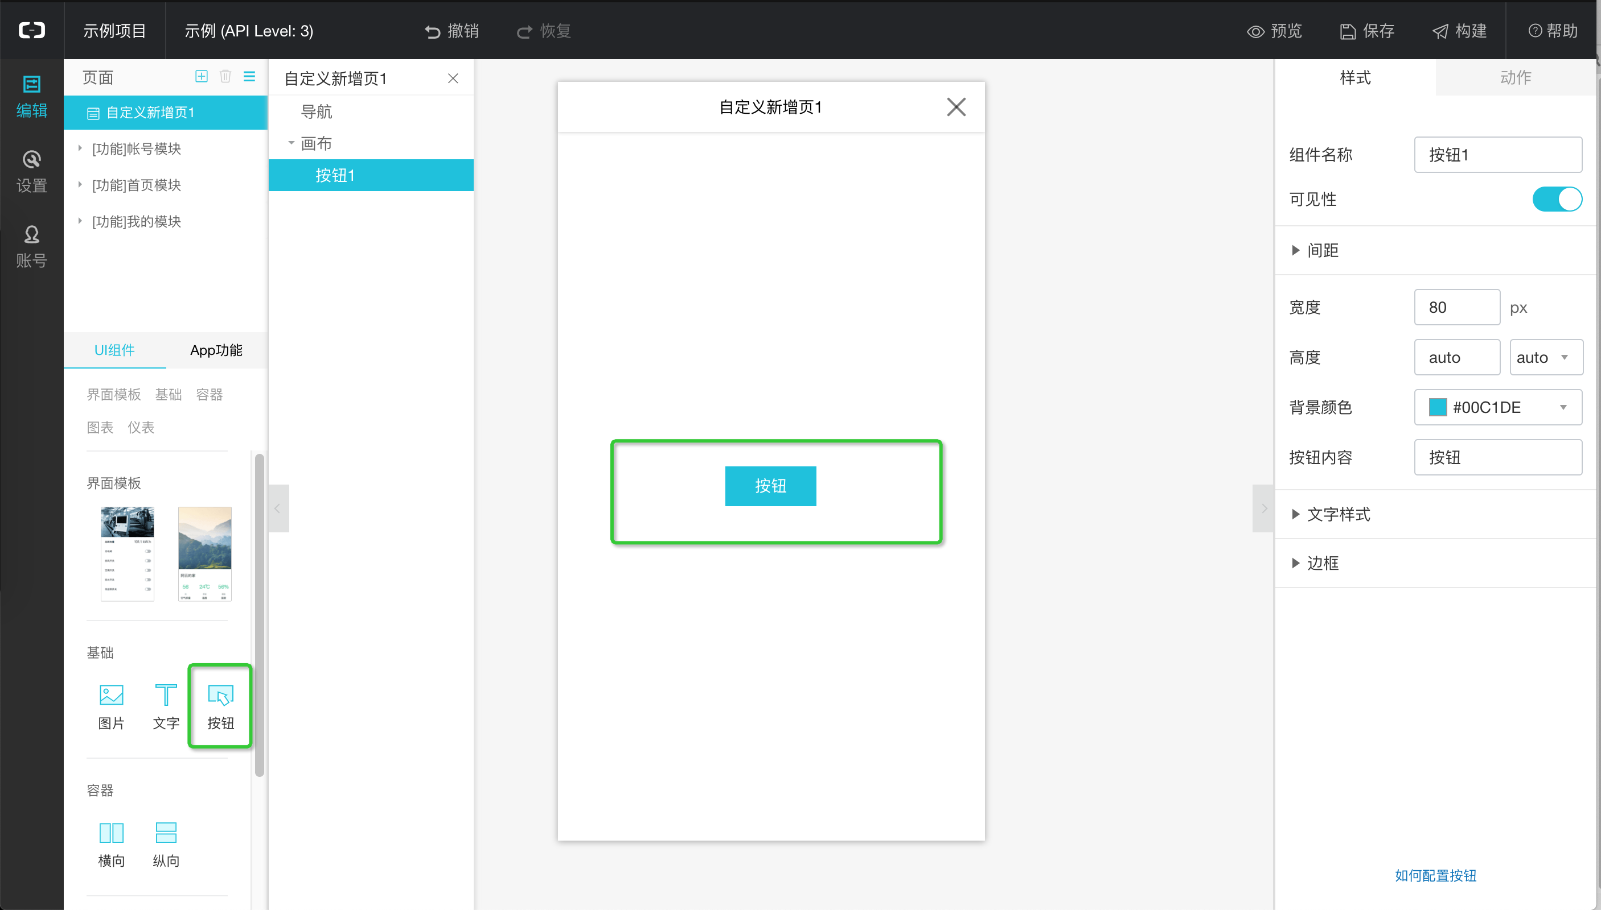The height and width of the screenshot is (910, 1601).
Task: Select the 横向 (horizontal) container component
Action: tap(112, 845)
